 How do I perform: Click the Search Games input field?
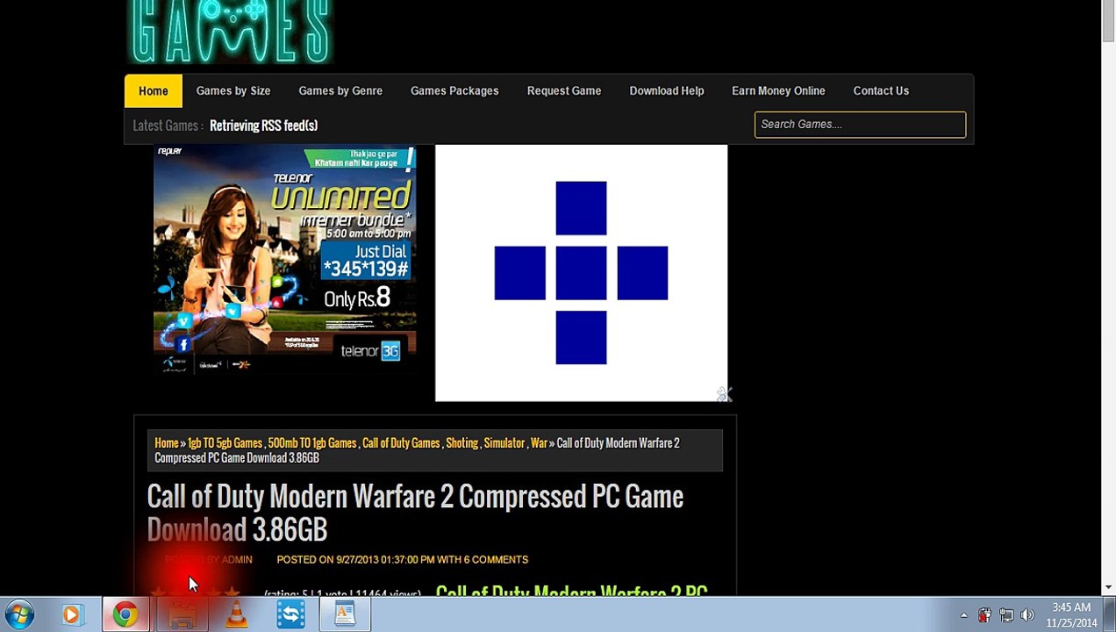pyautogui.click(x=860, y=125)
